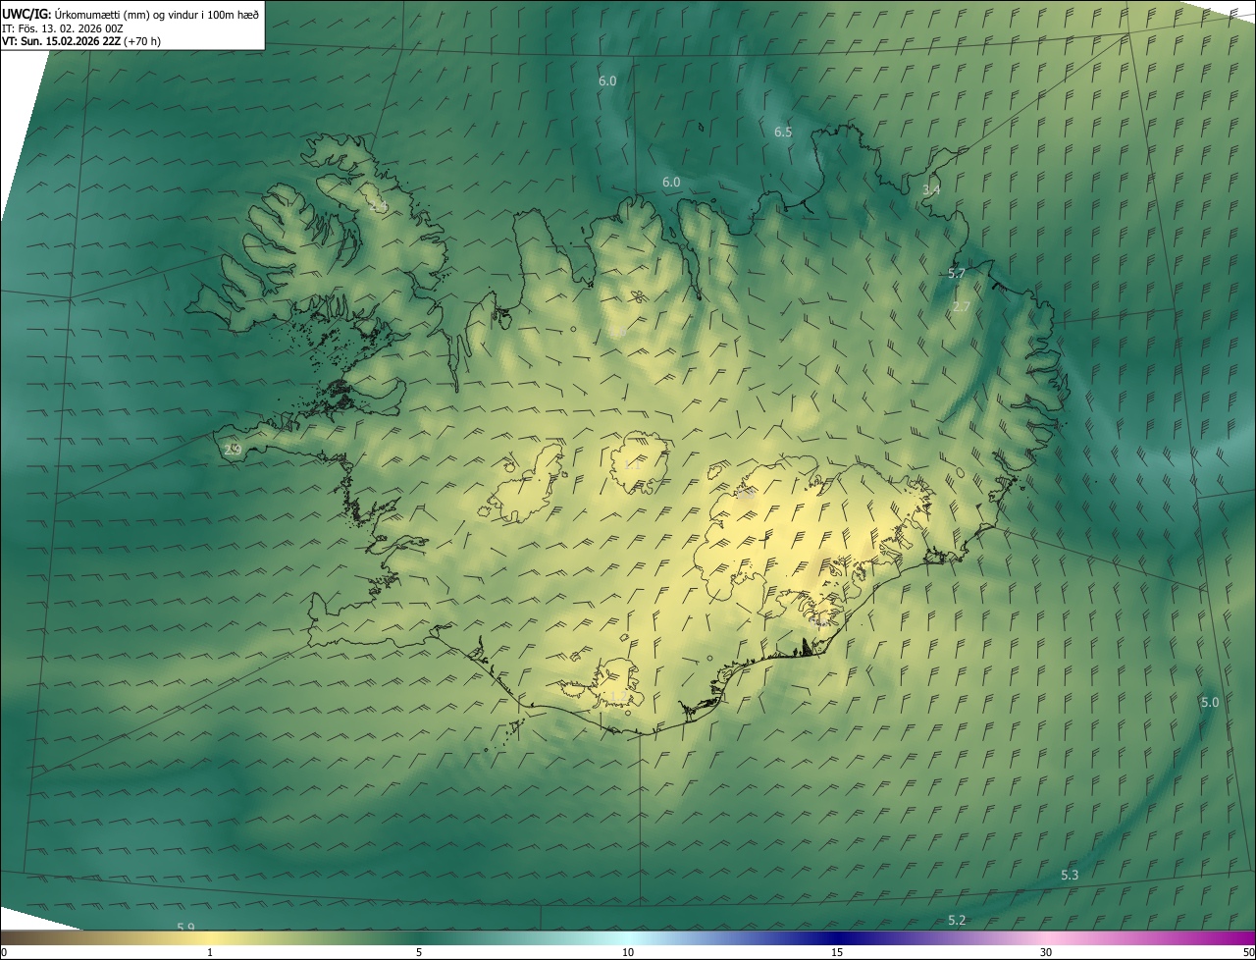Click the 2.9 label on the western peninsula tip

point(233,450)
